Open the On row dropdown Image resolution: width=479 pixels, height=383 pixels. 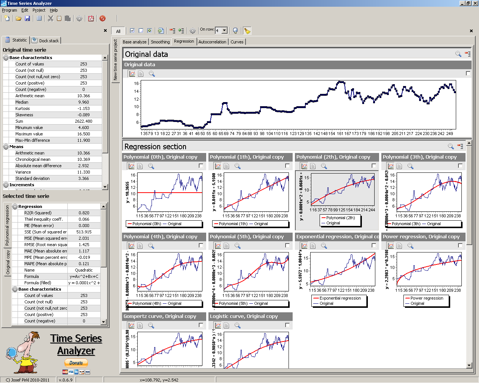225,31
